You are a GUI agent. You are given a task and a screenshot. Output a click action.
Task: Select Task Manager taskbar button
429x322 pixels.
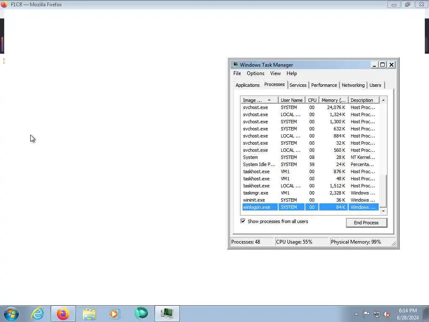(167, 314)
